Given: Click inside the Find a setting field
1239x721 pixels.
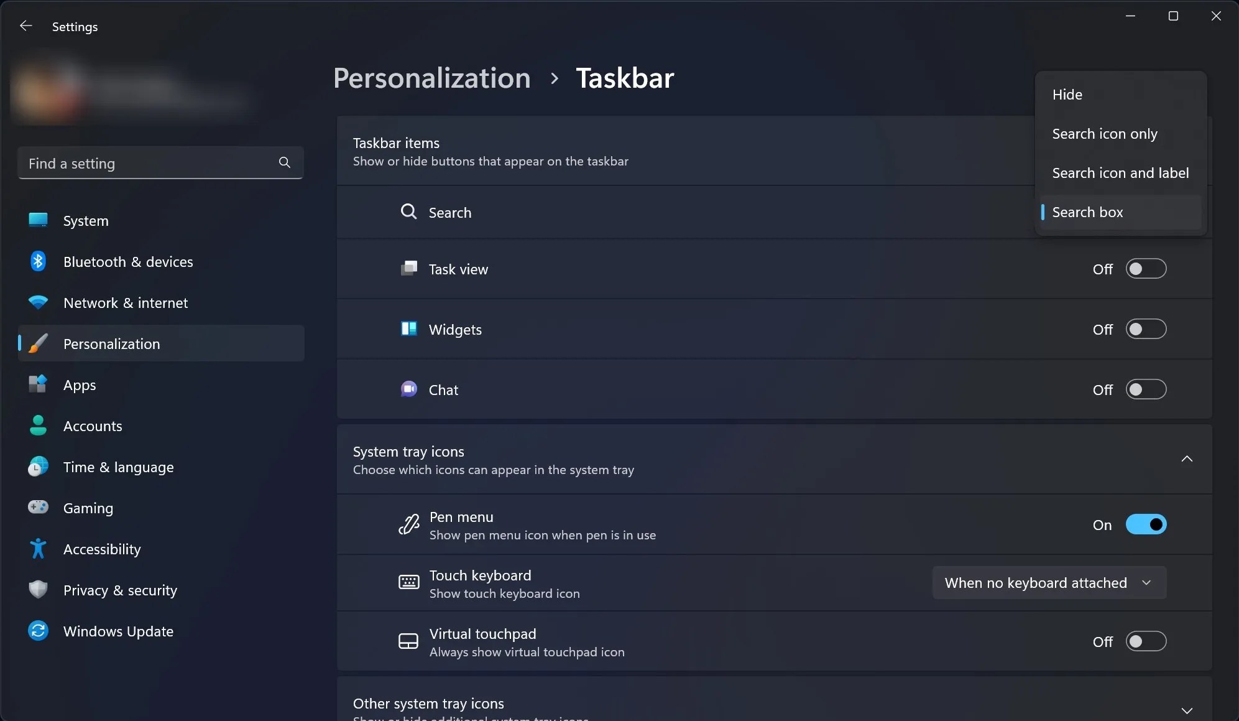Looking at the screenshot, I should pyautogui.click(x=143, y=163).
